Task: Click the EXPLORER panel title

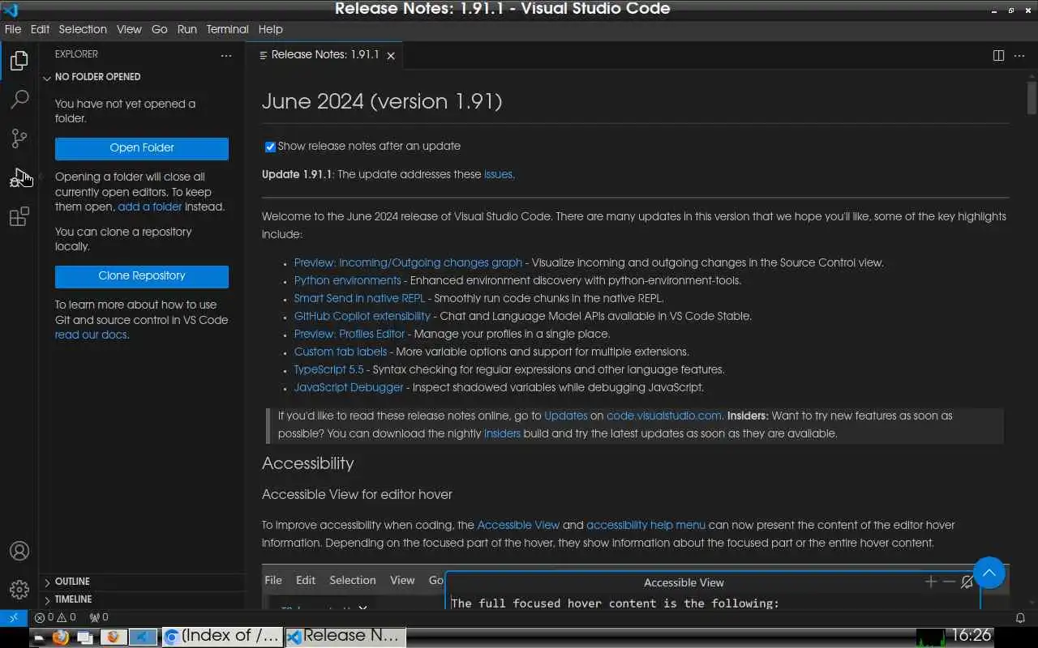Action: (76, 54)
